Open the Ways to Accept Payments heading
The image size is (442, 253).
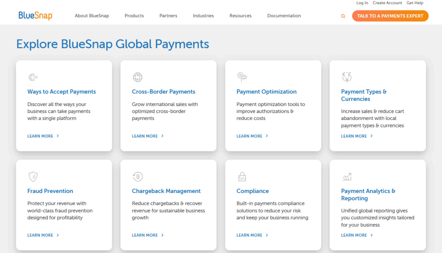pyautogui.click(x=61, y=92)
